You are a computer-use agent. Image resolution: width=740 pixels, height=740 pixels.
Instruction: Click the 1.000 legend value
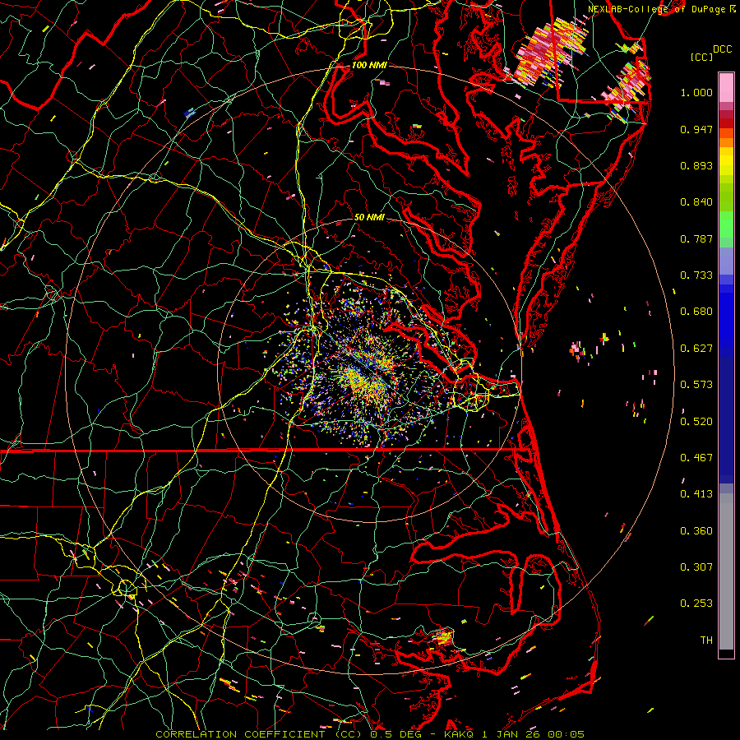click(x=696, y=92)
